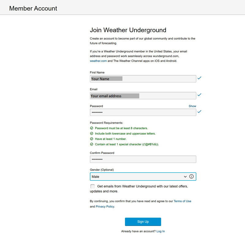Click 'Have at least 1 number' text

point(111,139)
